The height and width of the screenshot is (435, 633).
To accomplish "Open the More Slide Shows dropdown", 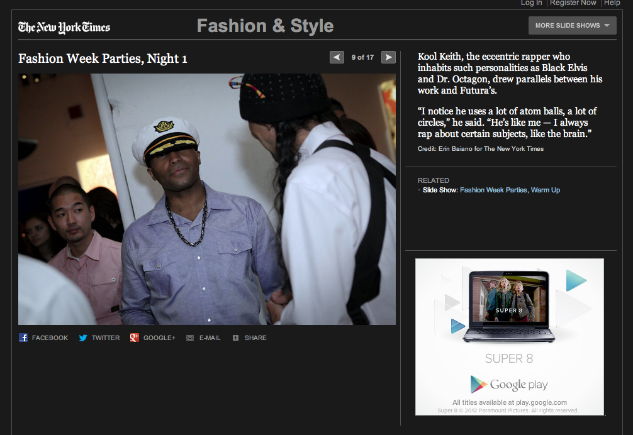I will coord(572,26).
